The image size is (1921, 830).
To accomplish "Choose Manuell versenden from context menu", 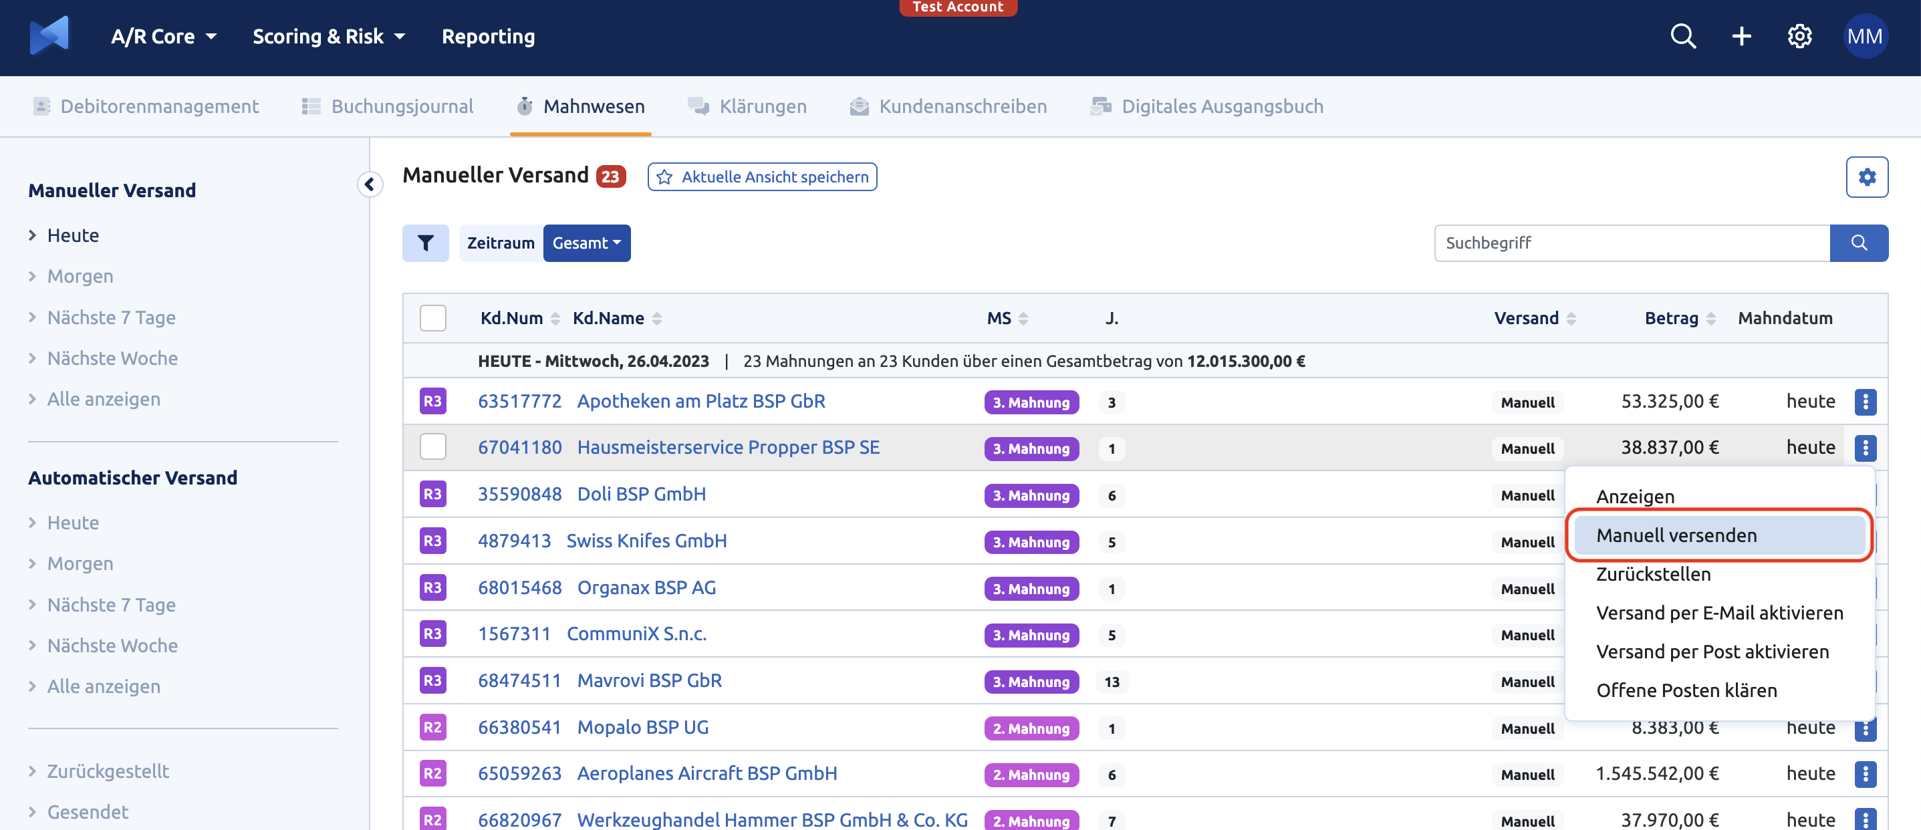I will coord(1720,535).
